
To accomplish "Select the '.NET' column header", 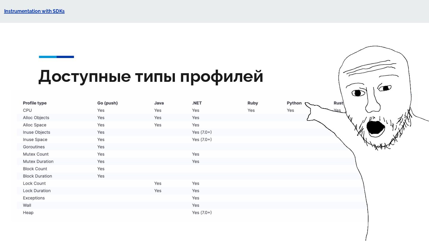I will 197,103.
